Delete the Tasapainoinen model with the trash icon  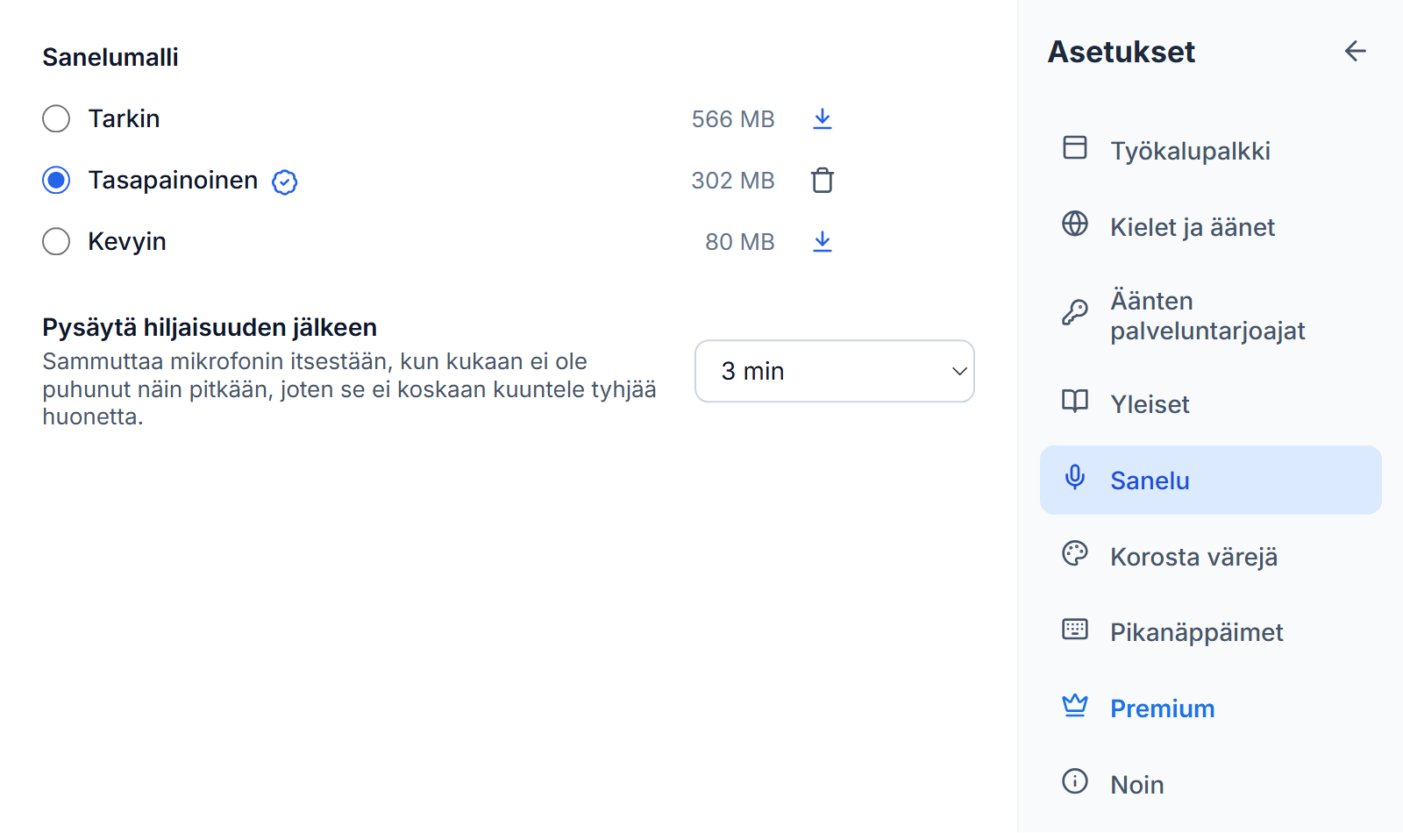coord(822,180)
